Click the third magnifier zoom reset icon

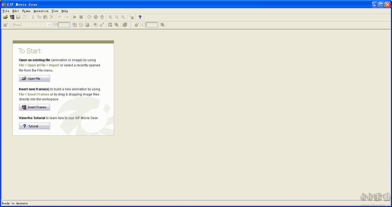coord(123,17)
